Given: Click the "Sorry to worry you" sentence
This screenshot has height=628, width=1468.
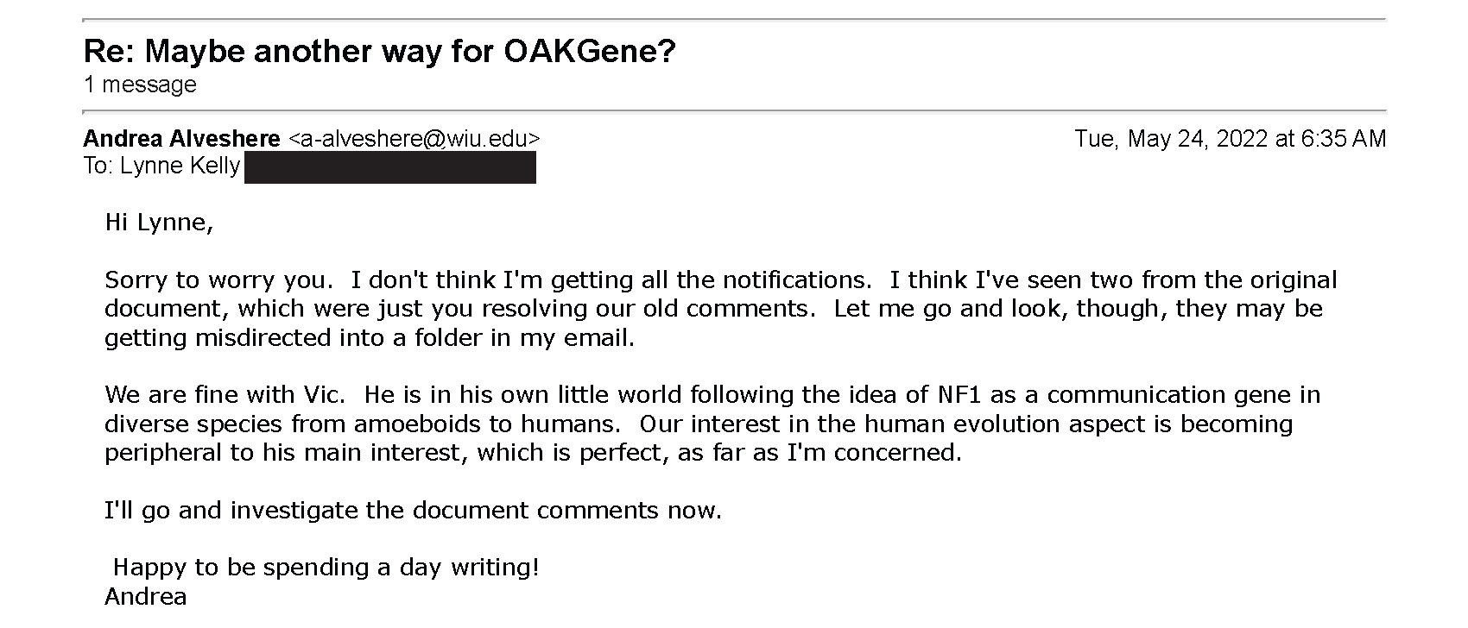Looking at the screenshot, I should click(218, 280).
